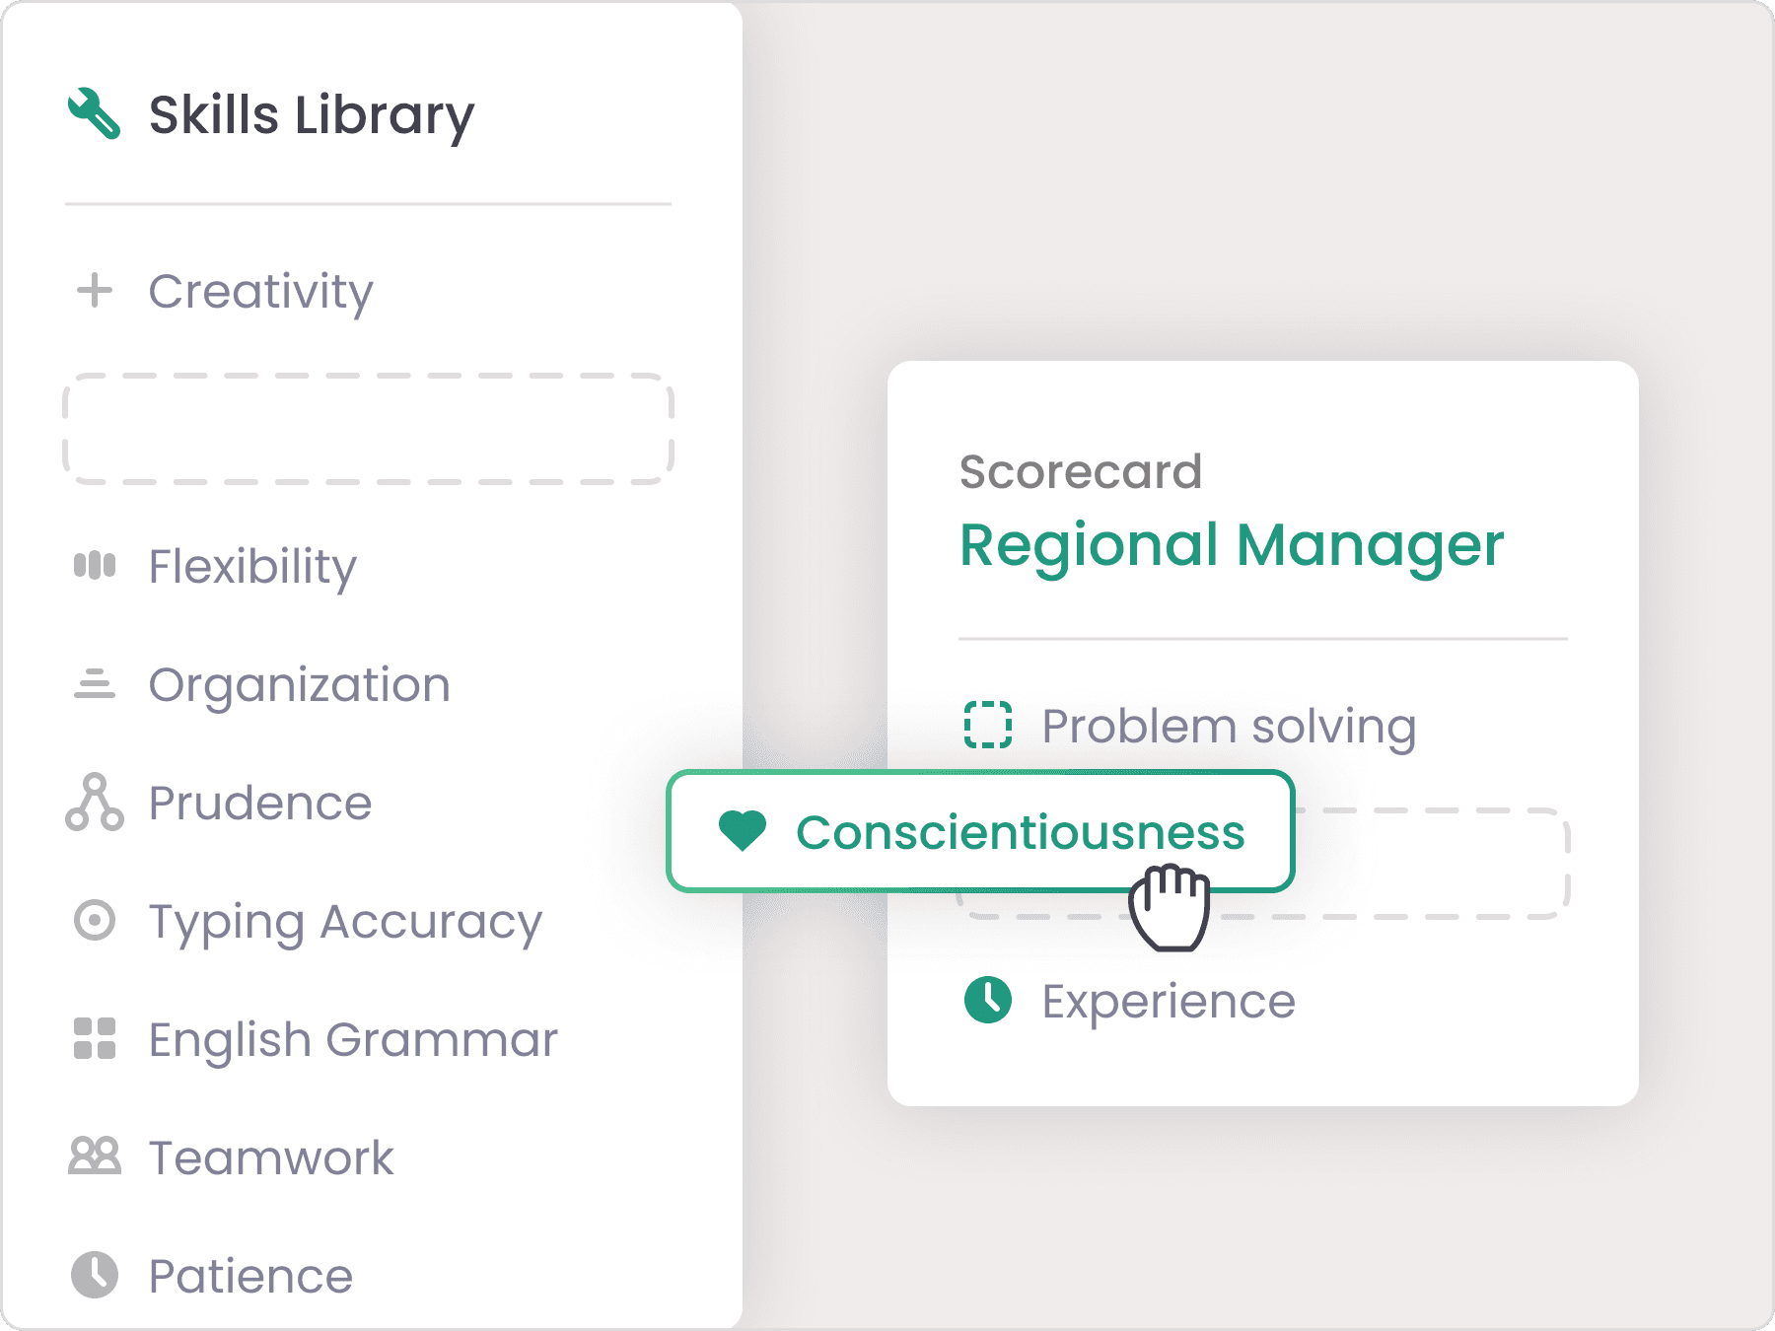Choose Teamwork from the skills list
The height and width of the screenshot is (1331, 1775).
click(271, 1156)
